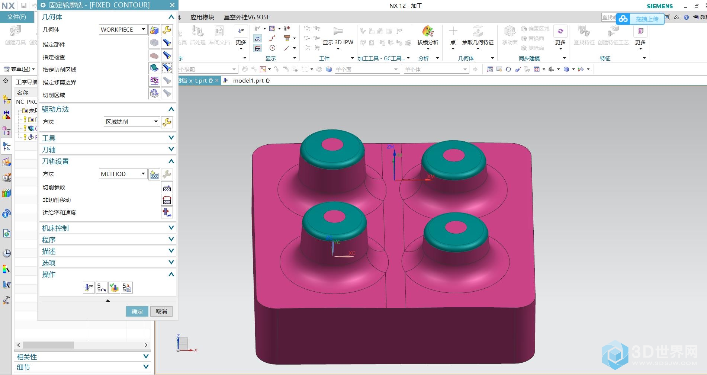Open the history clock icon in sidebar

(7, 253)
